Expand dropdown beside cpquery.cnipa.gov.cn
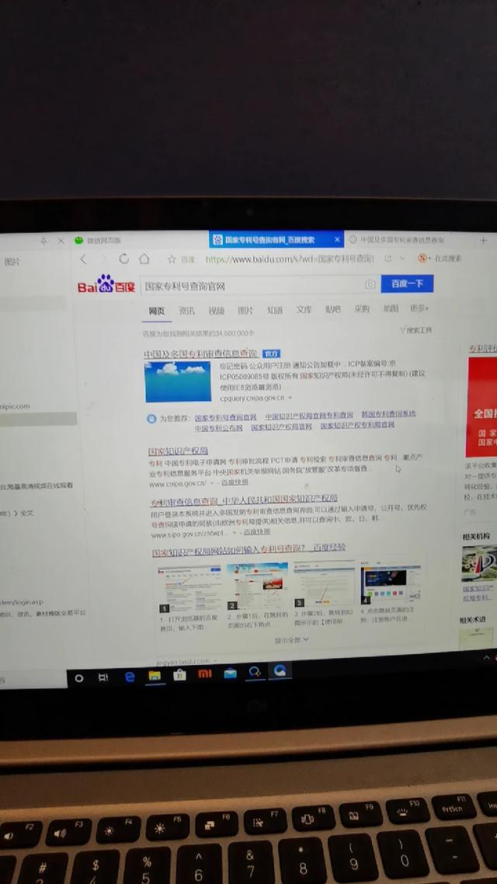The height and width of the screenshot is (884, 497). tap(290, 398)
